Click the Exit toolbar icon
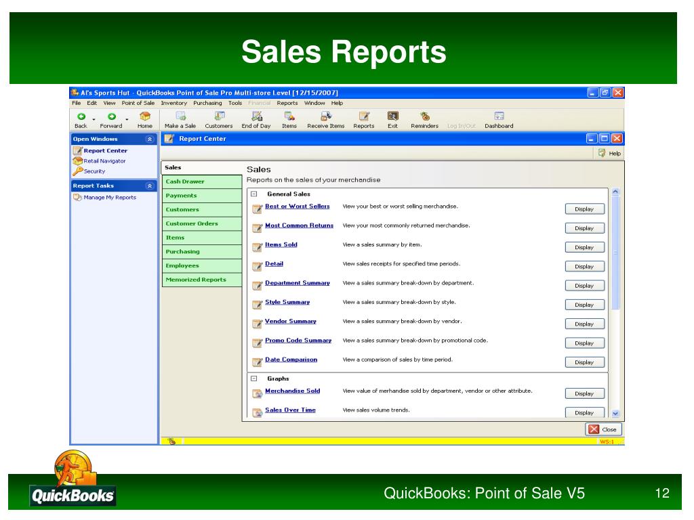The width and height of the screenshot is (694, 520). (x=392, y=120)
